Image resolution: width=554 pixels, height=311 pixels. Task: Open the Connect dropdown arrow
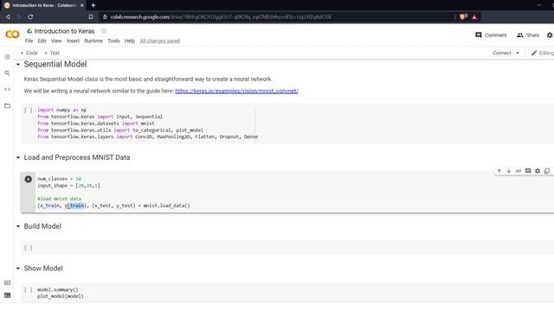pos(518,53)
